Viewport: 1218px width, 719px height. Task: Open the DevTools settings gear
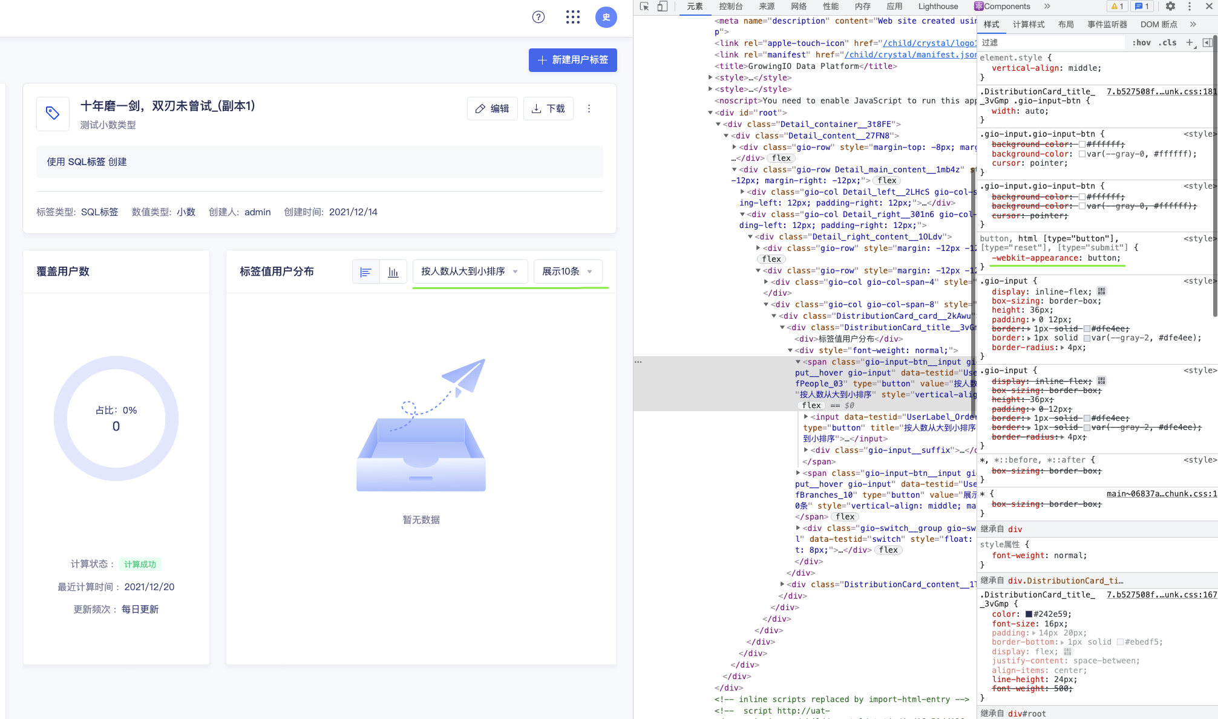[x=1170, y=6]
